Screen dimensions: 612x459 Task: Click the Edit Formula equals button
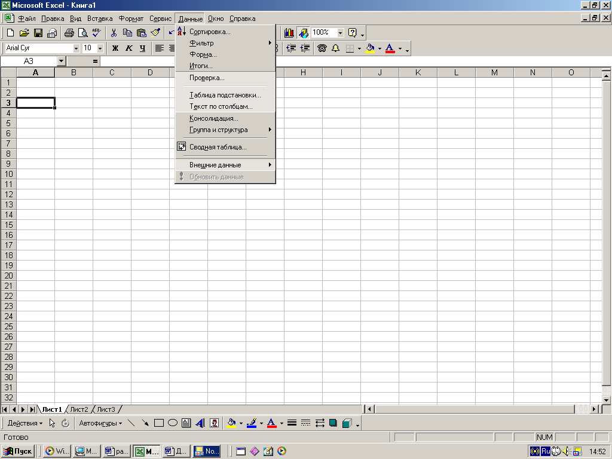95,62
